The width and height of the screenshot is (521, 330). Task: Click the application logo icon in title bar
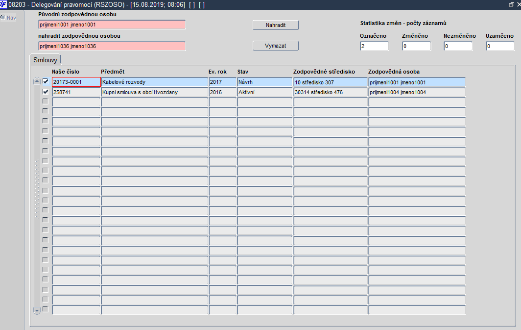tap(3, 4)
